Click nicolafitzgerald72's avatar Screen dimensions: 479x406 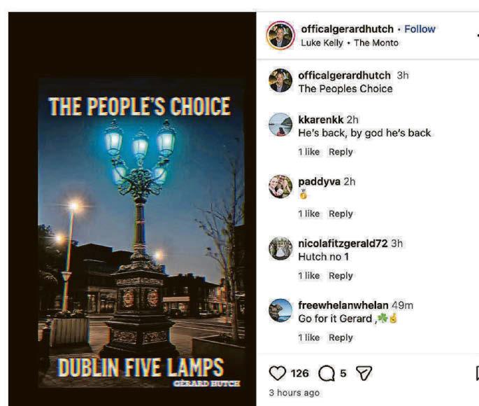(x=280, y=248)
